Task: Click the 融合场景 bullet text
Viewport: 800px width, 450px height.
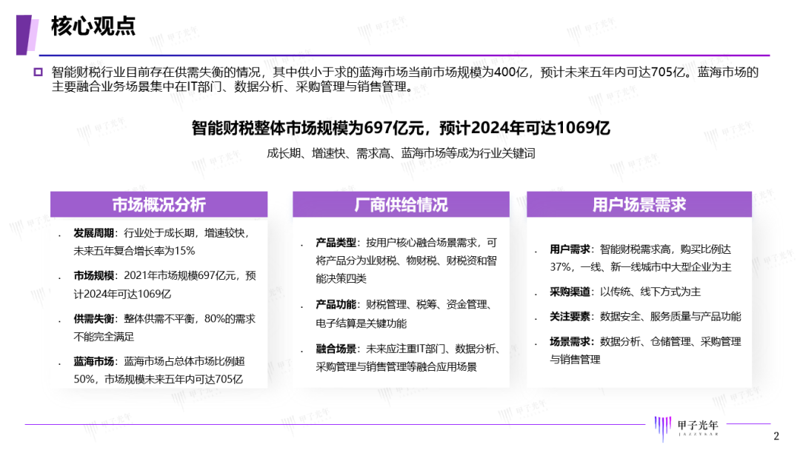Action: point(407,357)
